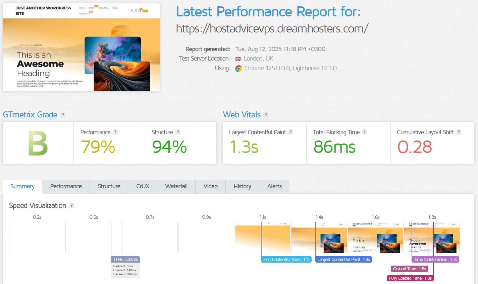This screenshot has height=284, width=478.
Task: Click the UK flag icon
Action: coord(238,59)
